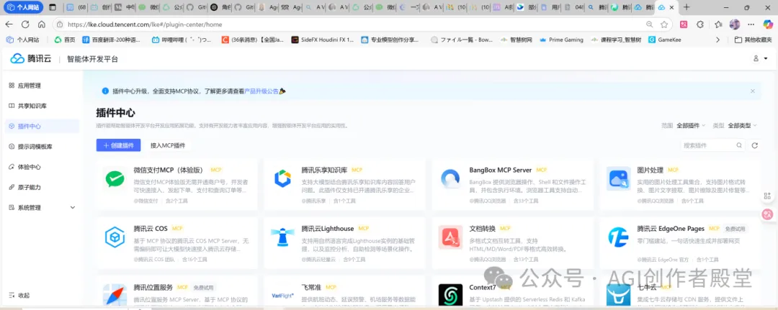778x310 pixels.
Task: Click the 腾讯云 EdgeOne Pages icon
Action: tap(618, 237)
